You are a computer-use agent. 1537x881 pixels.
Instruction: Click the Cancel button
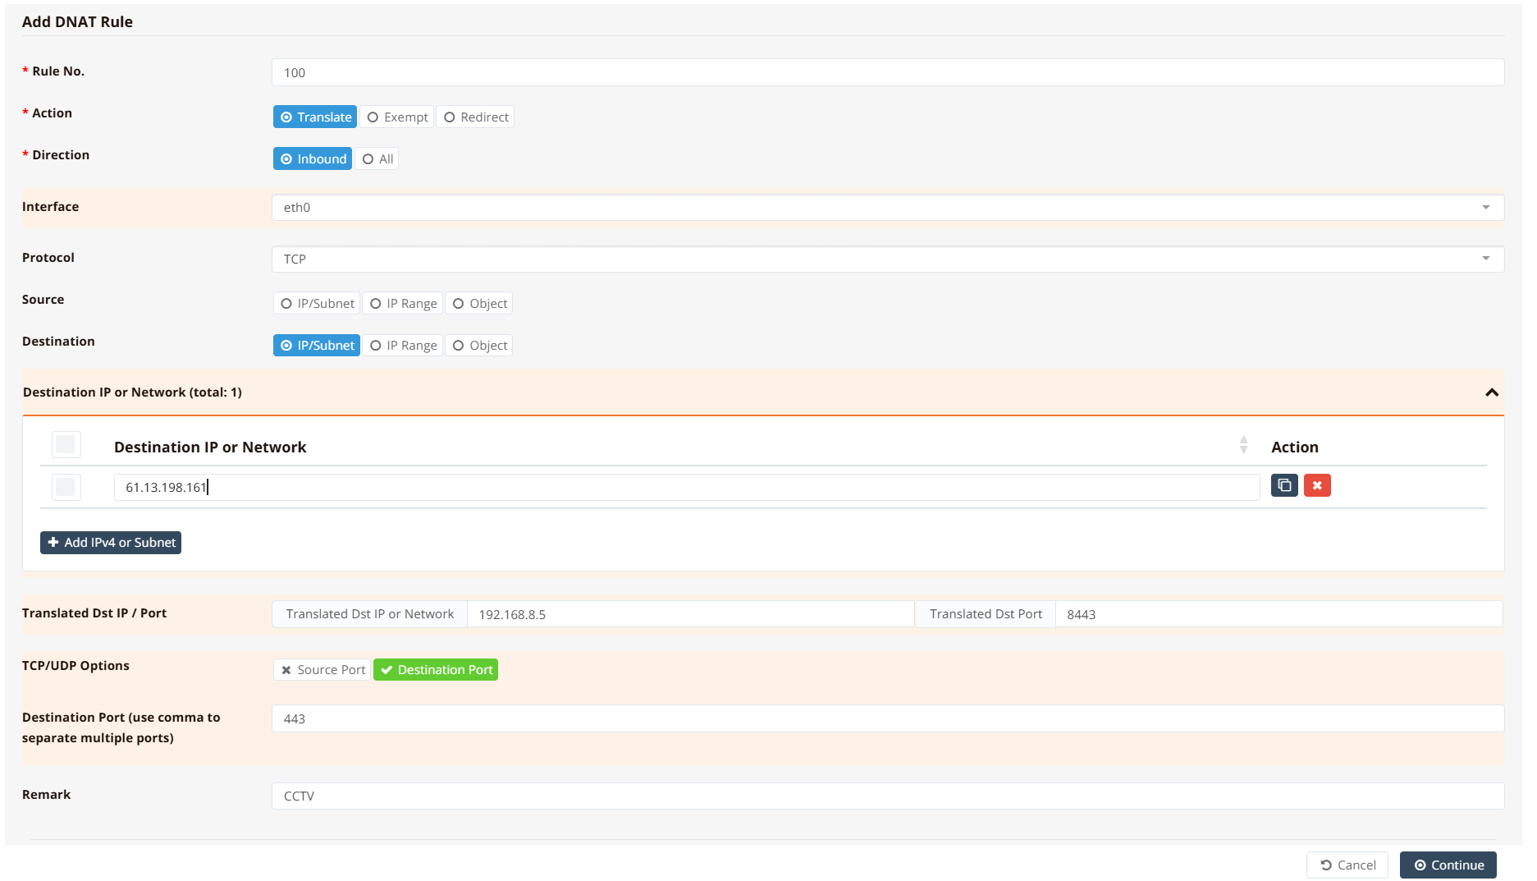click(x=1347, y=865)
